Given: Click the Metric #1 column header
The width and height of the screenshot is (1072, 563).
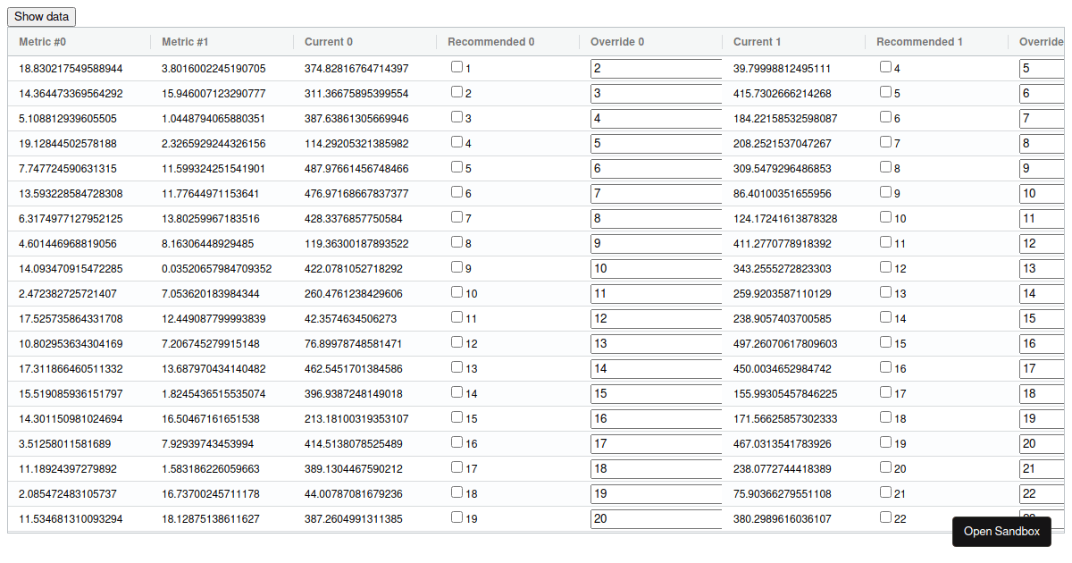Looking at the screenshot, I should [x=185, y=42].
